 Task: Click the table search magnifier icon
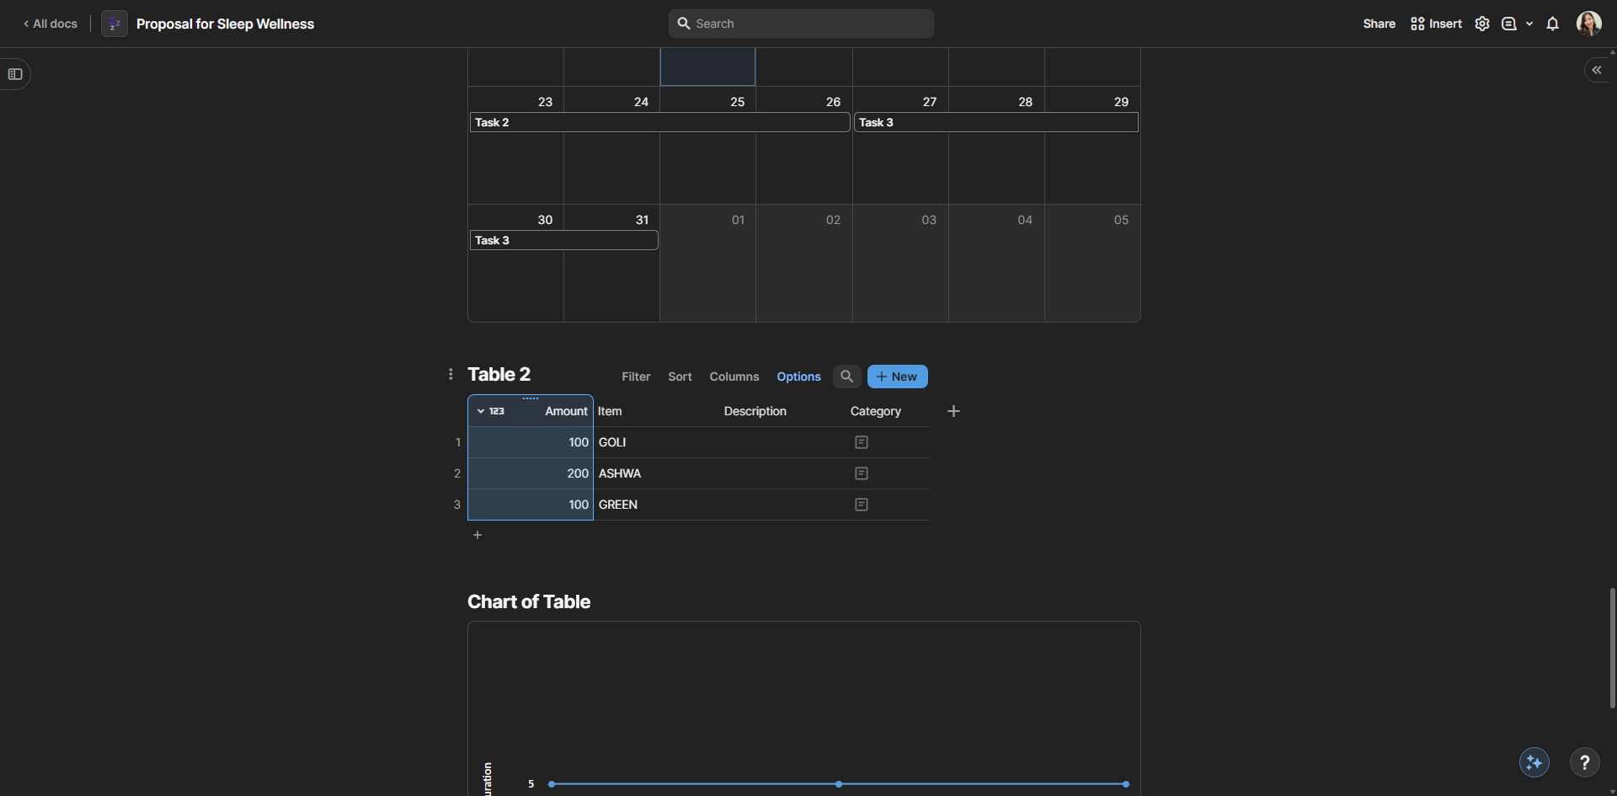tap(846, 377)
